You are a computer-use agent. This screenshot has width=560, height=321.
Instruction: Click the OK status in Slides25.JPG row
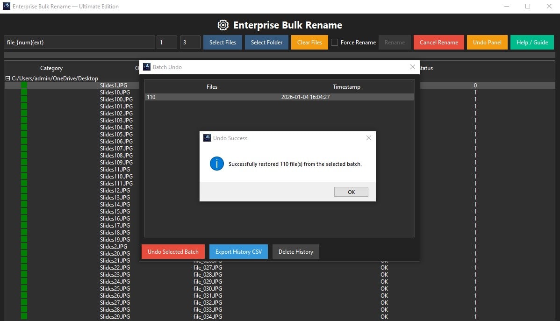384,288
